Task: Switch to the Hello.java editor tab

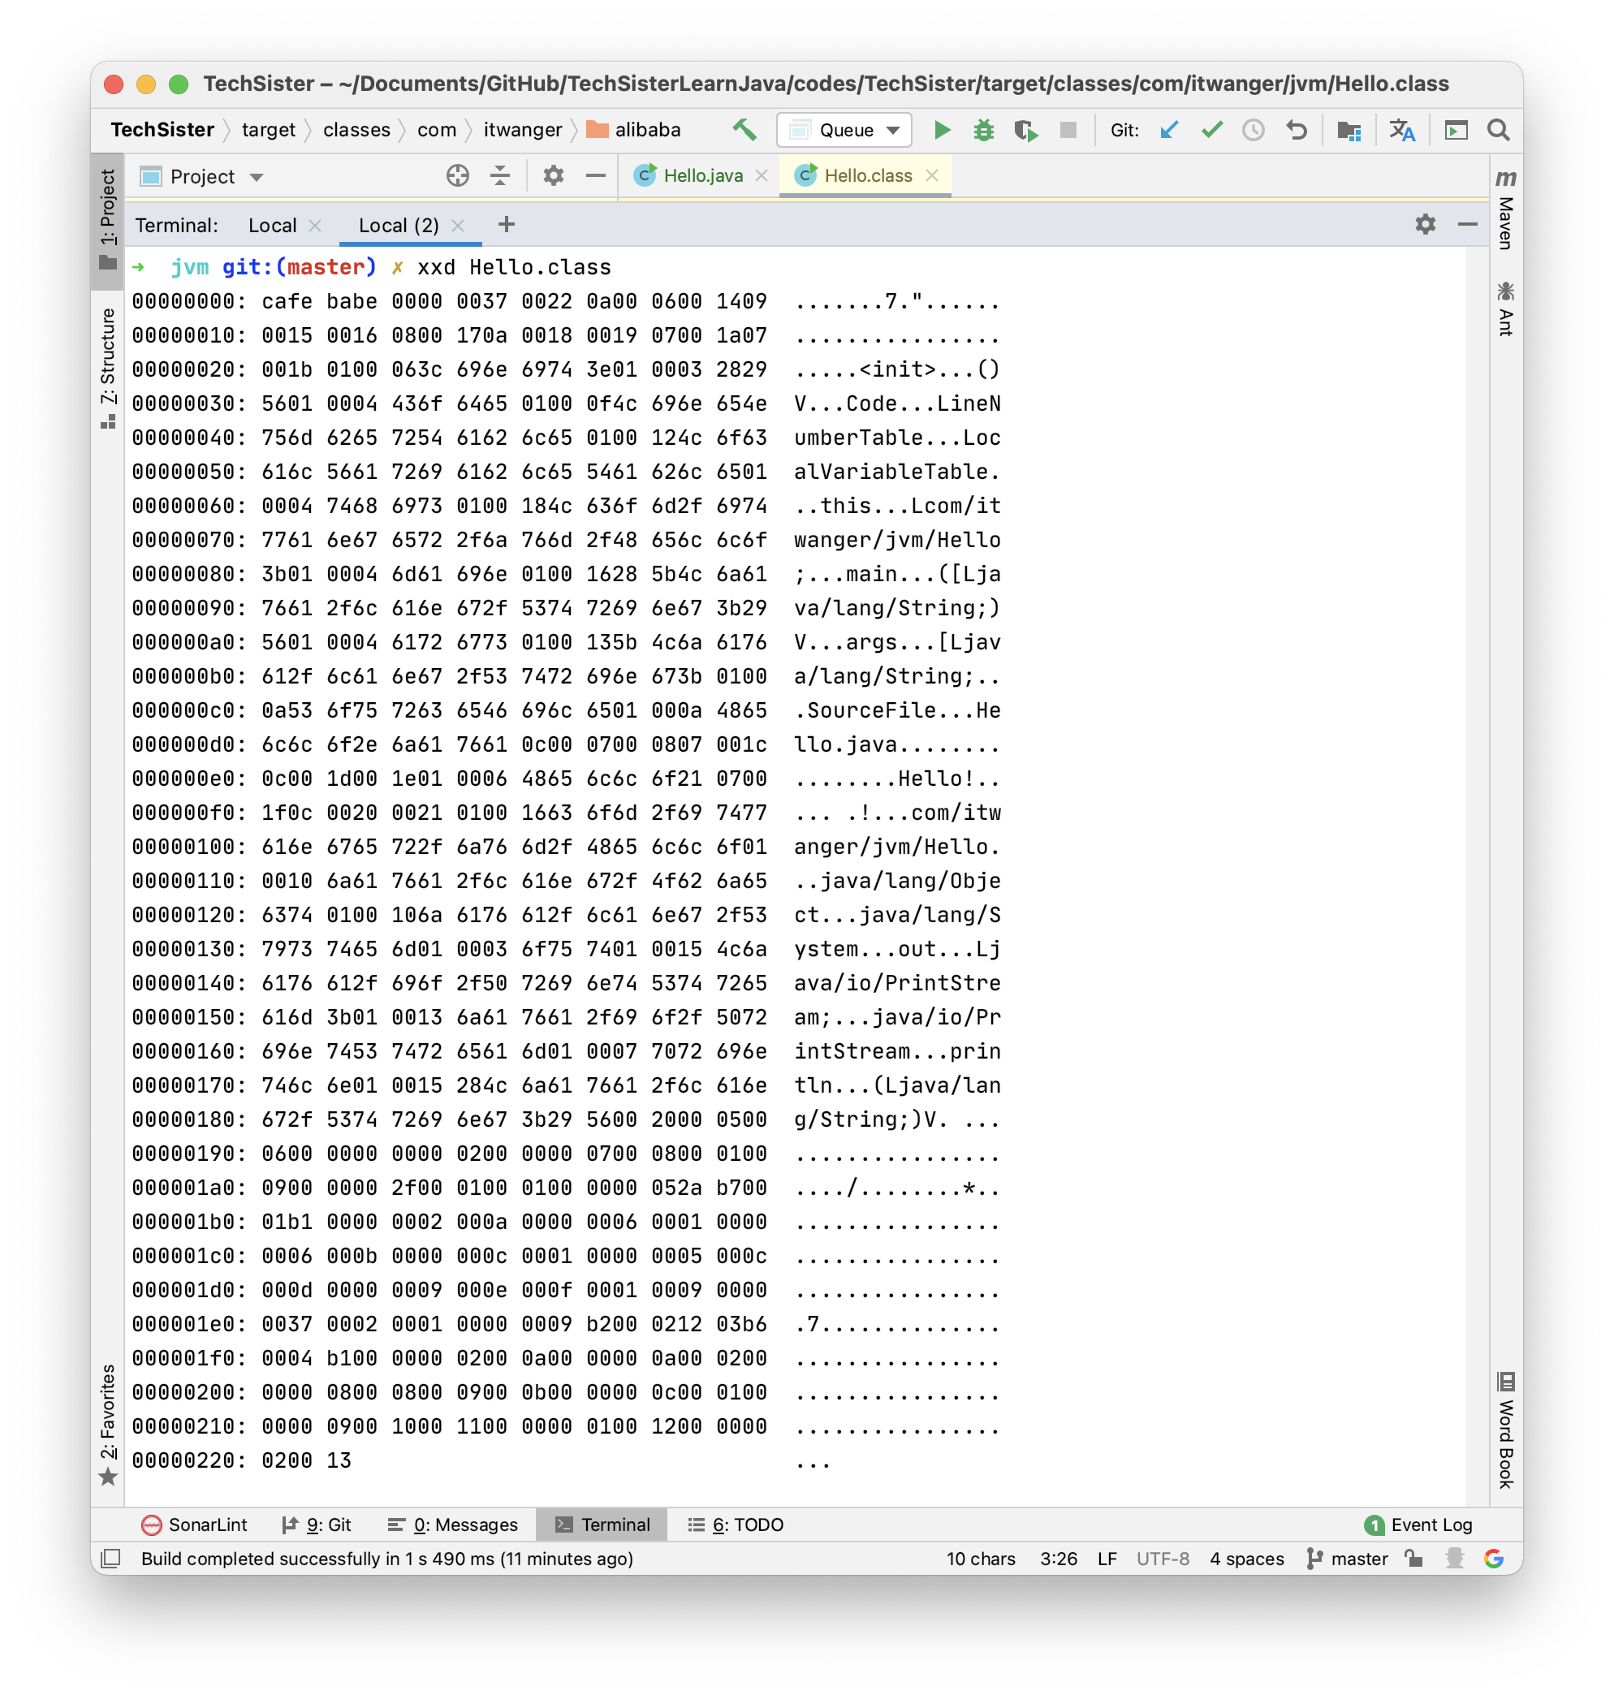Action: coord(702,175)
